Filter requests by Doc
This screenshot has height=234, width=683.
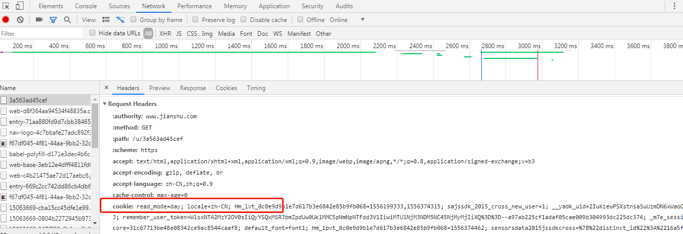coord(263,33)
